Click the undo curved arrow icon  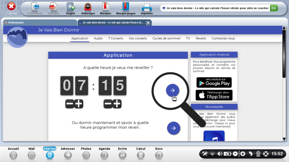point(250,154)
